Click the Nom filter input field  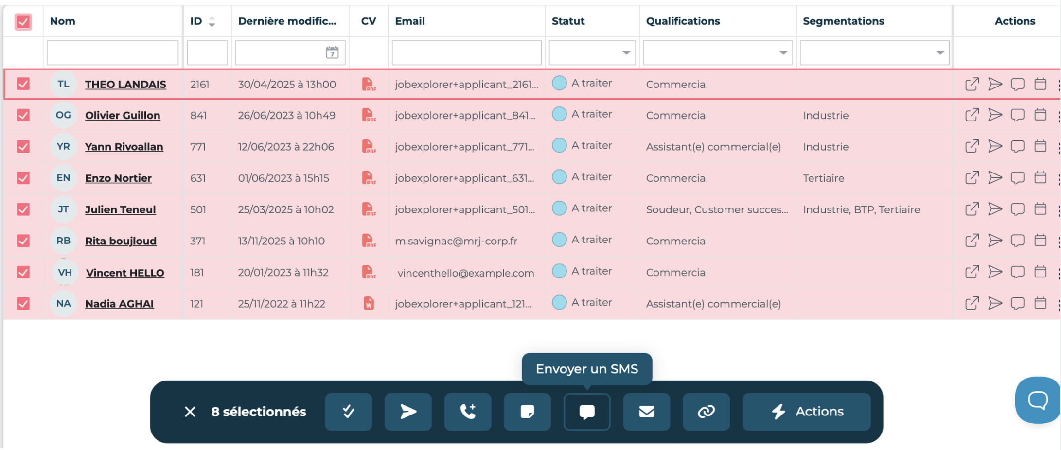coord(112,52)
